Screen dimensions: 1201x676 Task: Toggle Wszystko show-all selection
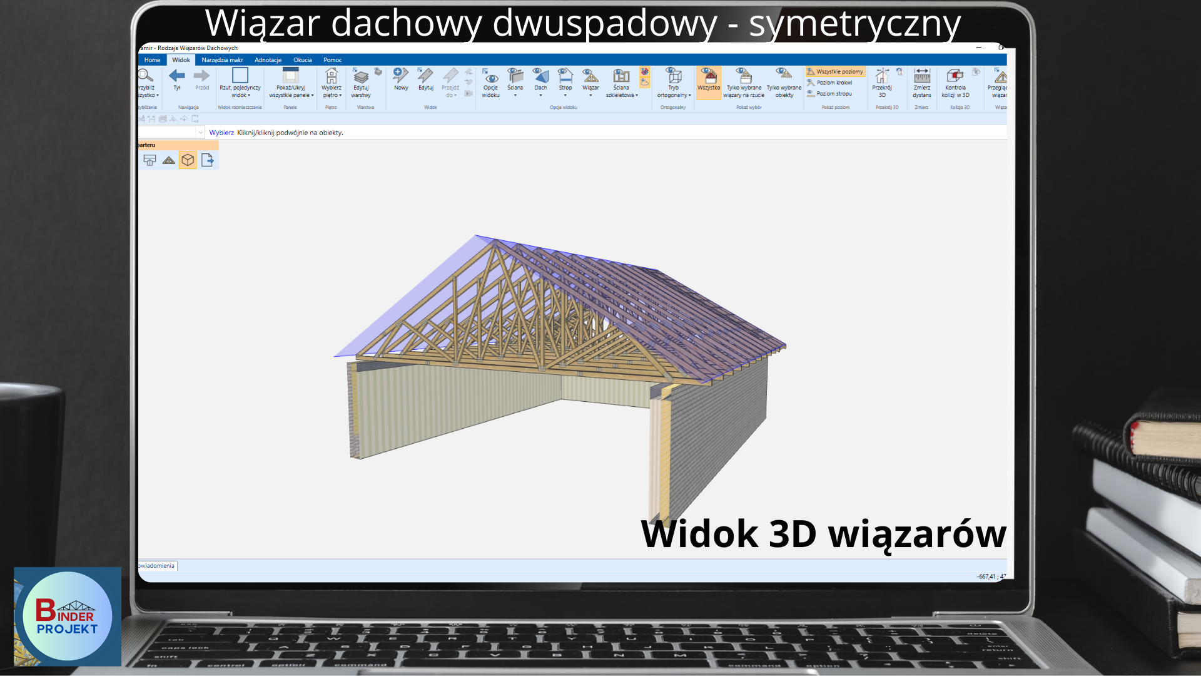point(709,83)
